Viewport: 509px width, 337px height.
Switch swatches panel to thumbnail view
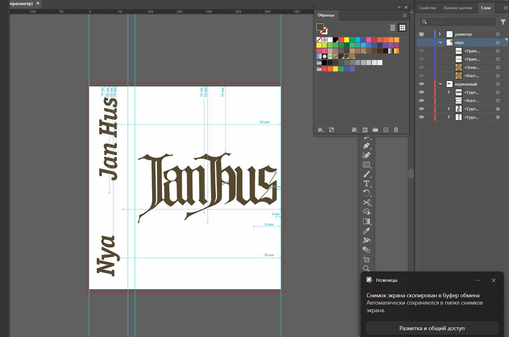(x=402, y=27)
